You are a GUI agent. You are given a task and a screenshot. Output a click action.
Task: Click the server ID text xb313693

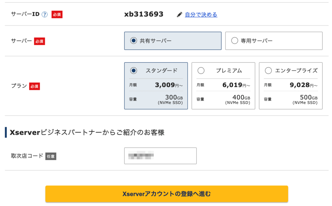click(x=144, y=14)
